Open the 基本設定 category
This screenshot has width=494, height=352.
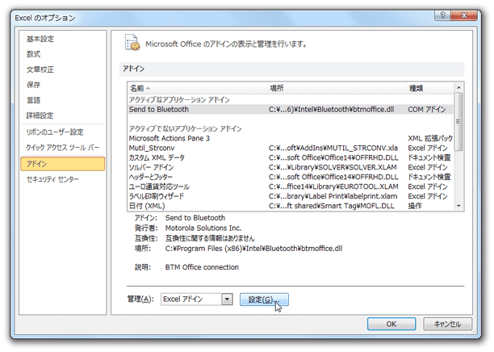pyautogui.click(x=40, y=39)
